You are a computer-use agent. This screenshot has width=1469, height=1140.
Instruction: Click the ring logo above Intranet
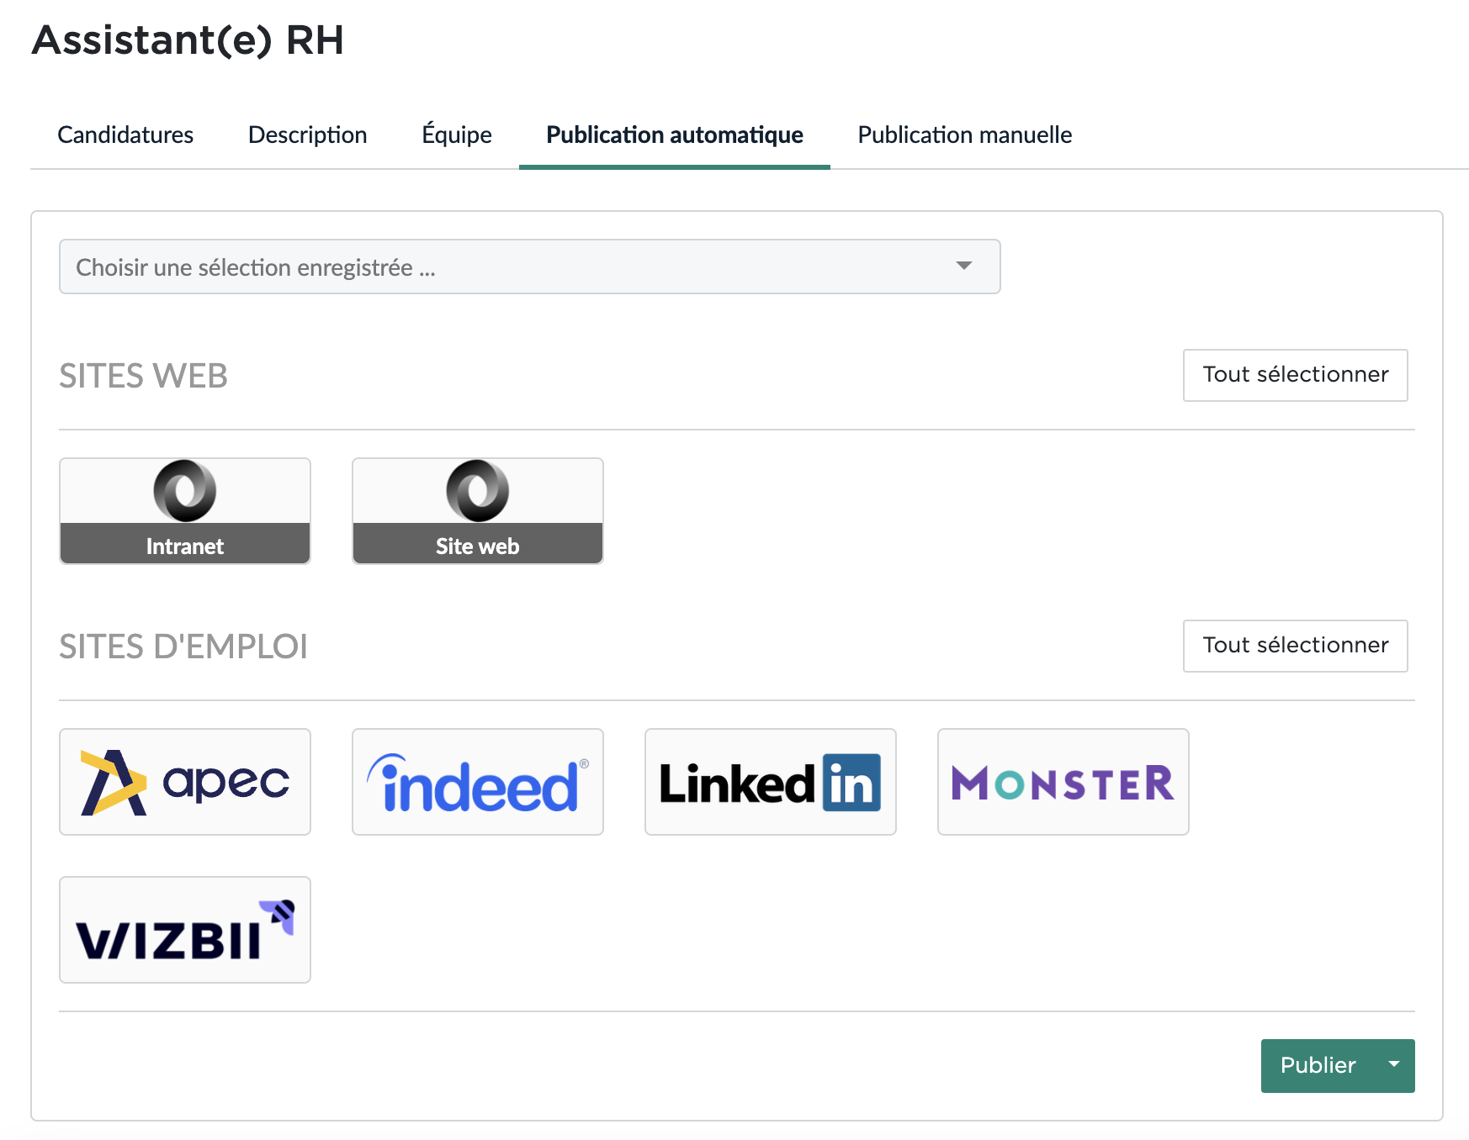185,491
